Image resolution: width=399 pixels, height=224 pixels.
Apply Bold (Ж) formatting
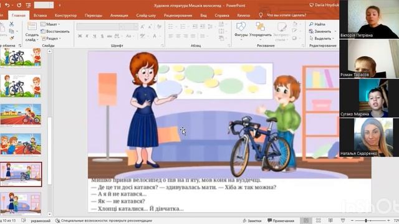[x=80, y=36]
